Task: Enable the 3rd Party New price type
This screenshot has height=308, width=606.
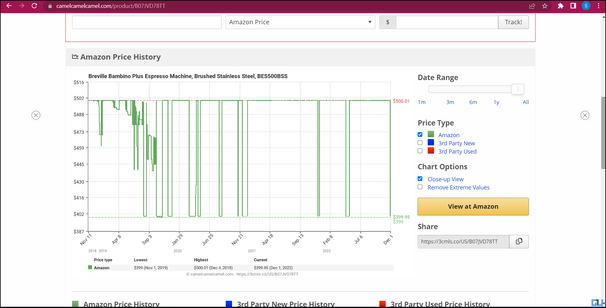Action: click(420, 142)
